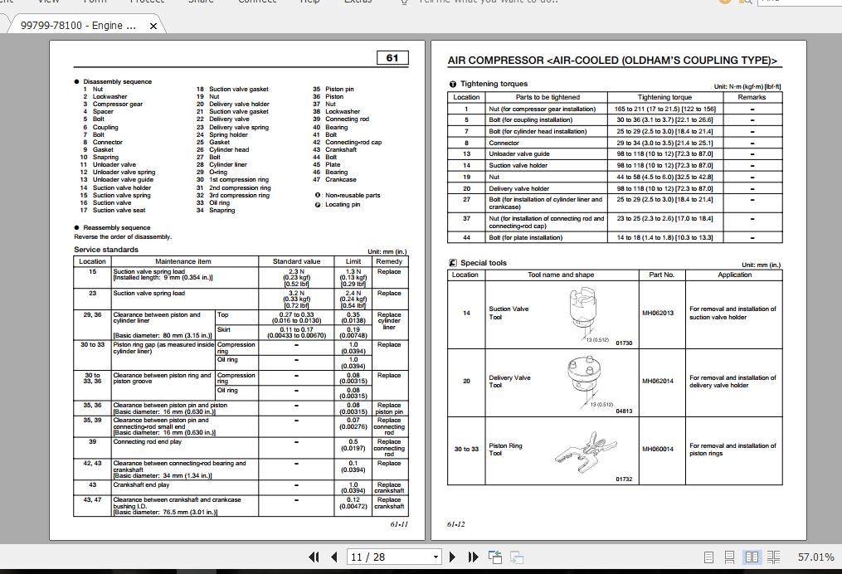842x574 pixels.
Task: Jump to the last page
Action: [x=473, y=557]
